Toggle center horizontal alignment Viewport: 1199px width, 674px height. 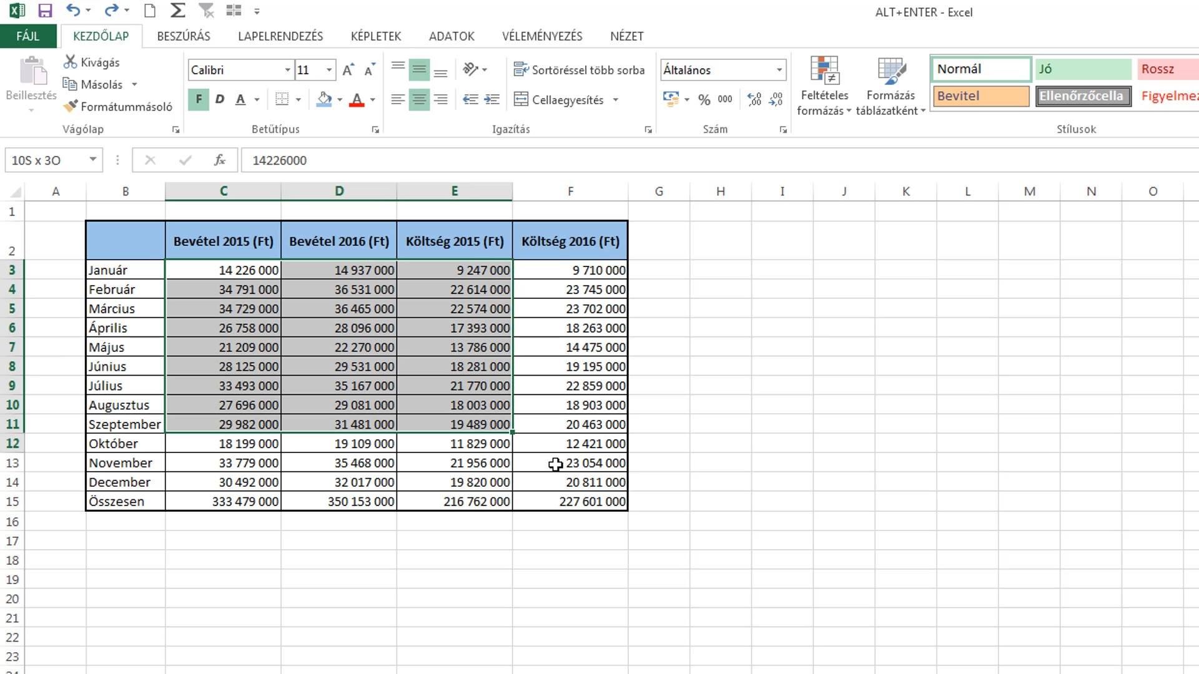(x=419, y=99)
